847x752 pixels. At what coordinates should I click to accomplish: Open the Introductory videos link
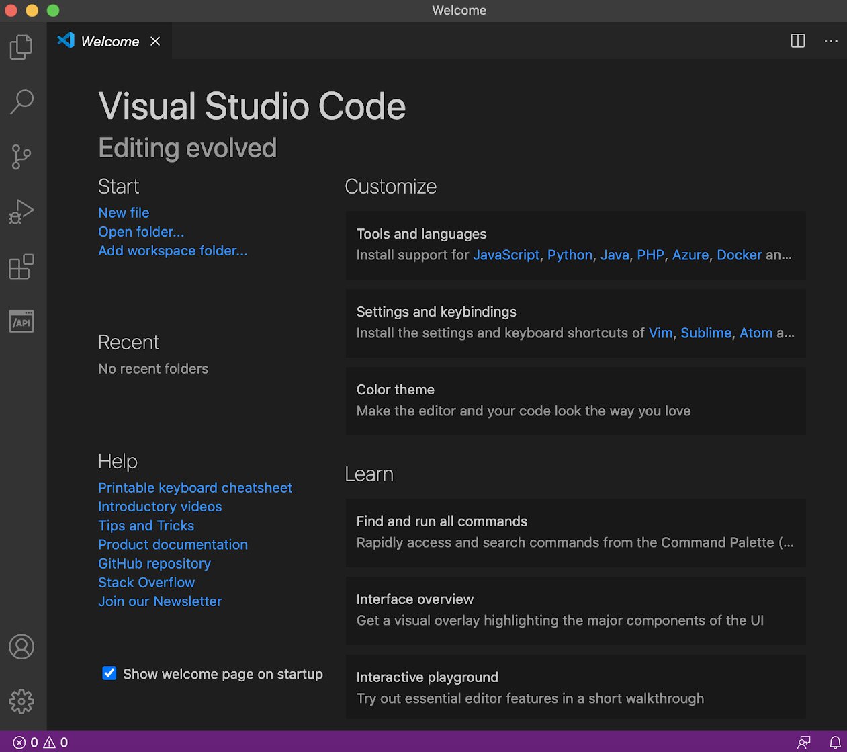point(160,507)
